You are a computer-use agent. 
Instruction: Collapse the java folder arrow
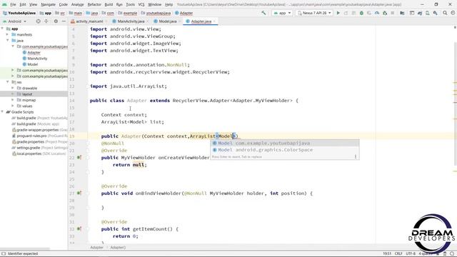[x=8, y=41]
